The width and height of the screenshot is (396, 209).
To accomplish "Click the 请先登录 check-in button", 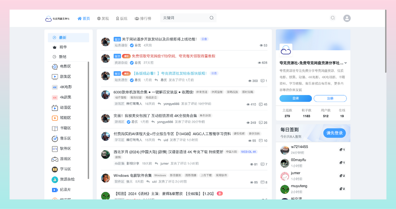I will click(334, 133).
